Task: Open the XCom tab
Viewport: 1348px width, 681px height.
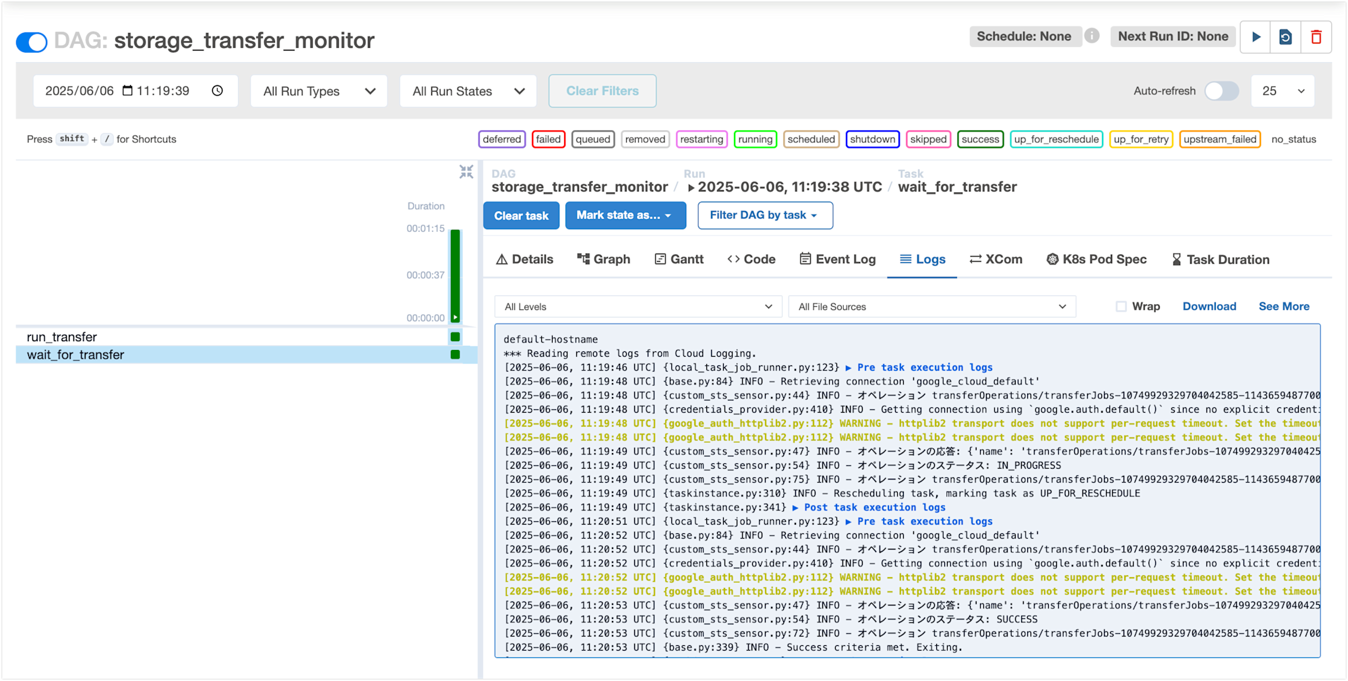Action: click(x=995, y=260)
